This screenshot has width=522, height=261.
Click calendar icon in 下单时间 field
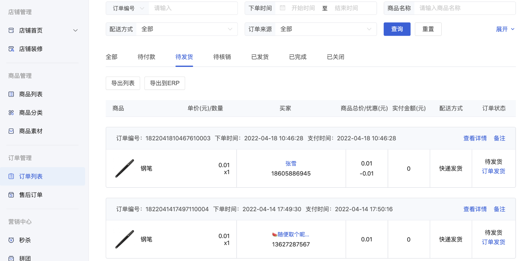282,8
